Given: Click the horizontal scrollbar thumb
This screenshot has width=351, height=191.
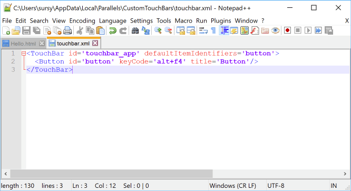Looking at the screenshot, I should click(x=111, y=174).
